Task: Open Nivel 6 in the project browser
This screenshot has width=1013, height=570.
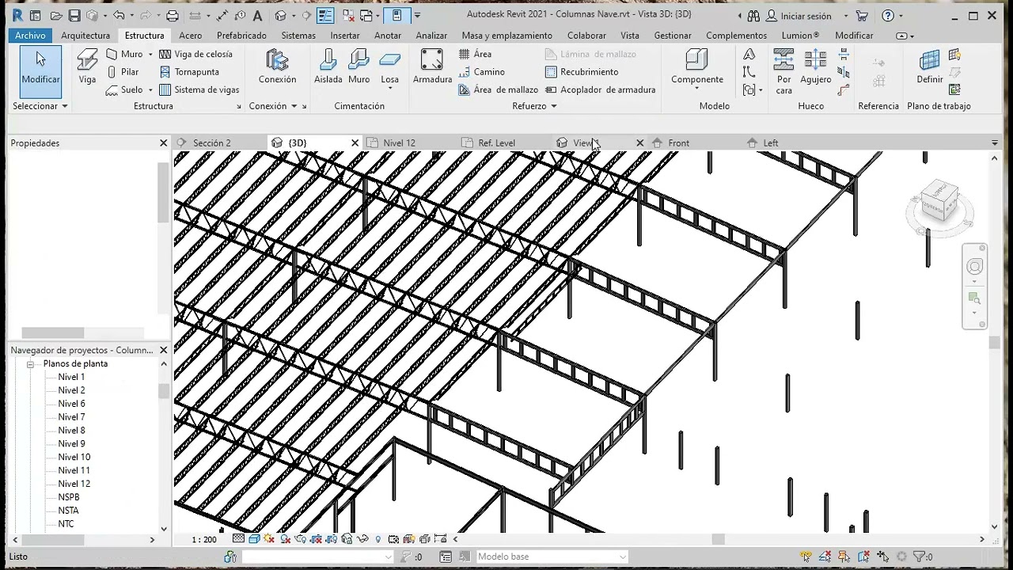Action: pos(71,404)
